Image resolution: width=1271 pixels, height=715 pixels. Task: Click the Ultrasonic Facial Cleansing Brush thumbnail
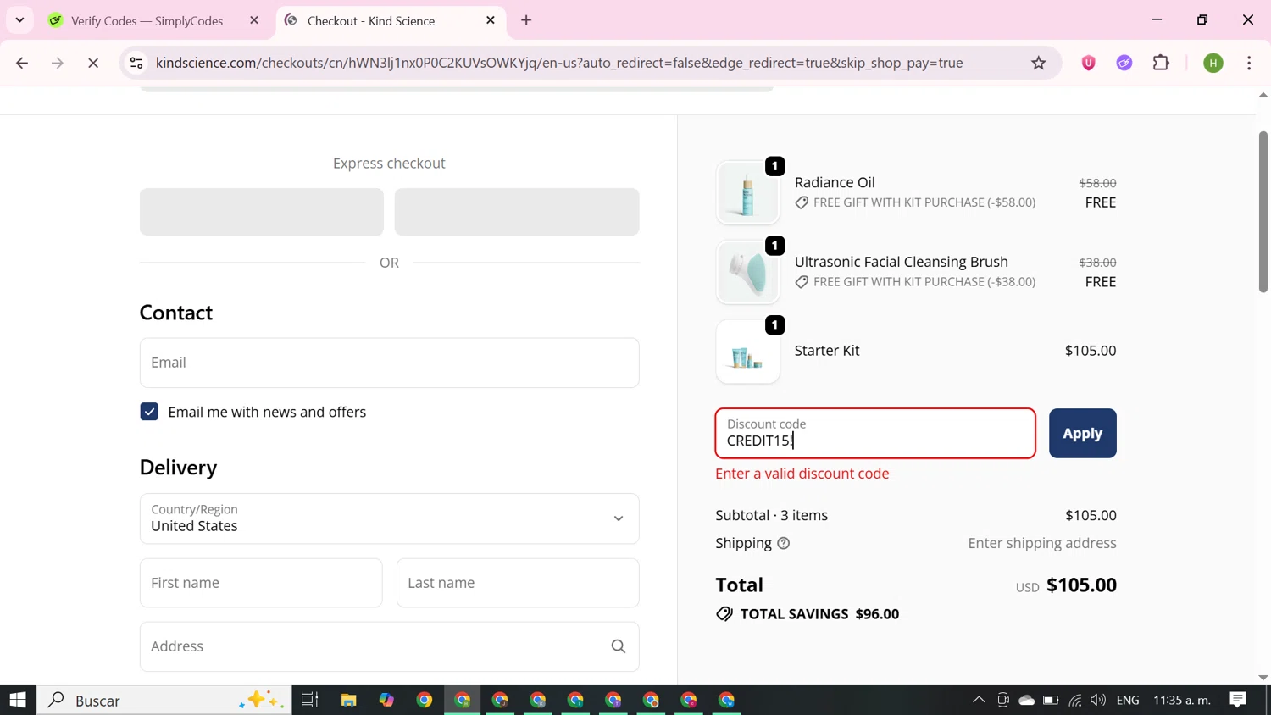747,273
